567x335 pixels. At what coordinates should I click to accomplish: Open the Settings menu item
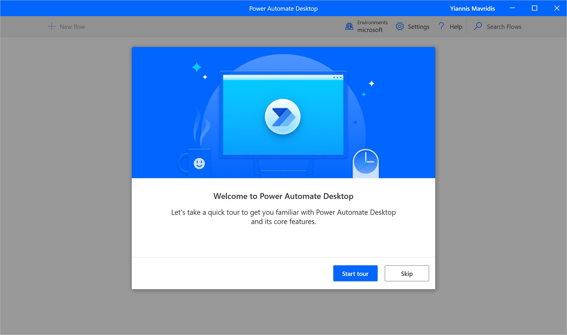(x=418, y=27)
